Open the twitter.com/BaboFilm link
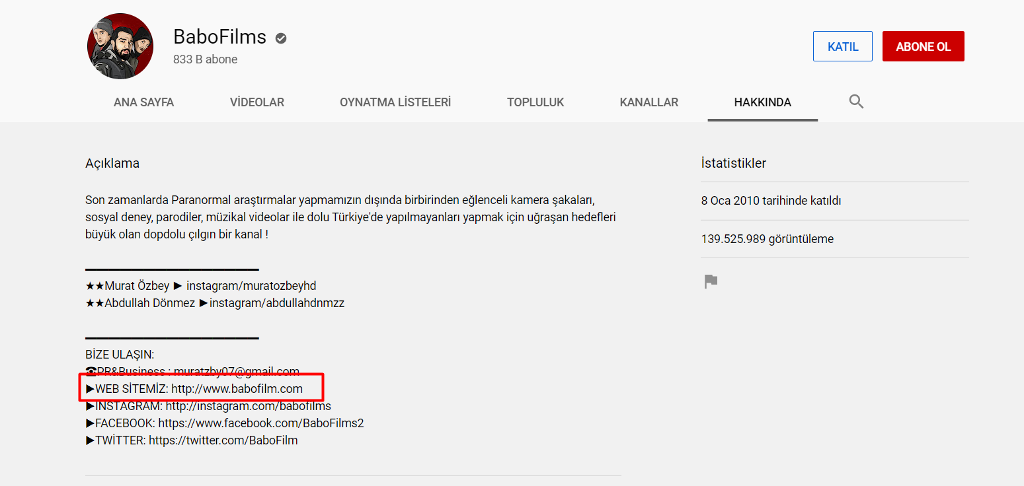Image resolution: width=1024 pixels, height=486 pixels. [223, 440]
